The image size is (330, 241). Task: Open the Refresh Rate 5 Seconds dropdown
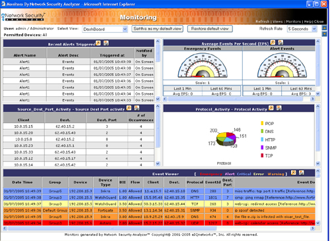pos(302,29)
